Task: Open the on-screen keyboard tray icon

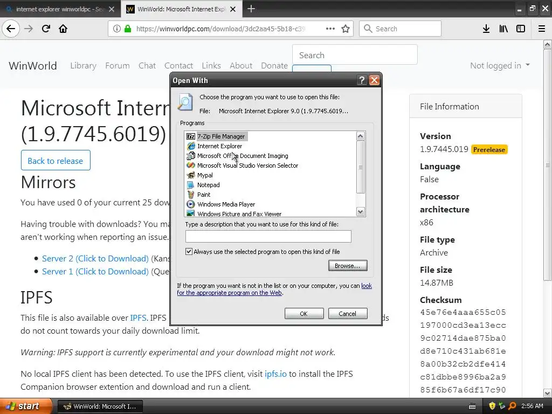Action: tap(472, 406)
